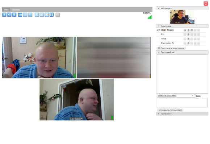
Task: Switch to the Видео tab
Action: 6,9
